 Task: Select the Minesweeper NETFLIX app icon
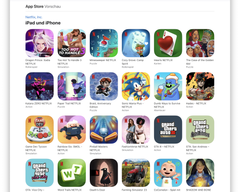coord(104,43)
